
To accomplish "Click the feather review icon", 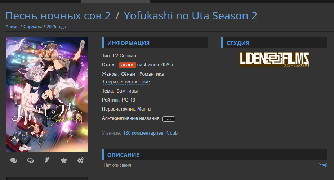I will click(x=47, y=160).
